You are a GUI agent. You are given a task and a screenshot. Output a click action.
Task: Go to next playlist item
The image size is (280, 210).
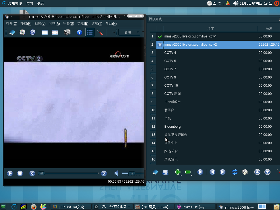pos(223,172)
